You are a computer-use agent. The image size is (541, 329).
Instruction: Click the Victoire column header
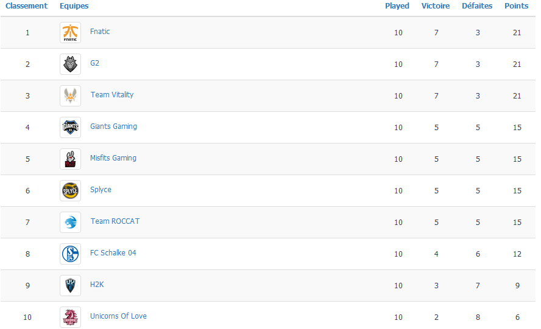pos(436,6)
